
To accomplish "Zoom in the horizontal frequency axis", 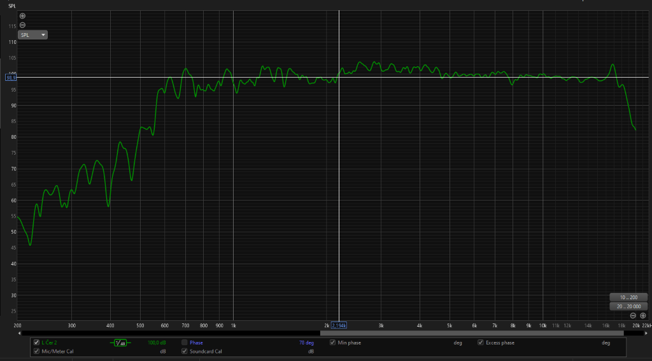I will pos(643,316).
